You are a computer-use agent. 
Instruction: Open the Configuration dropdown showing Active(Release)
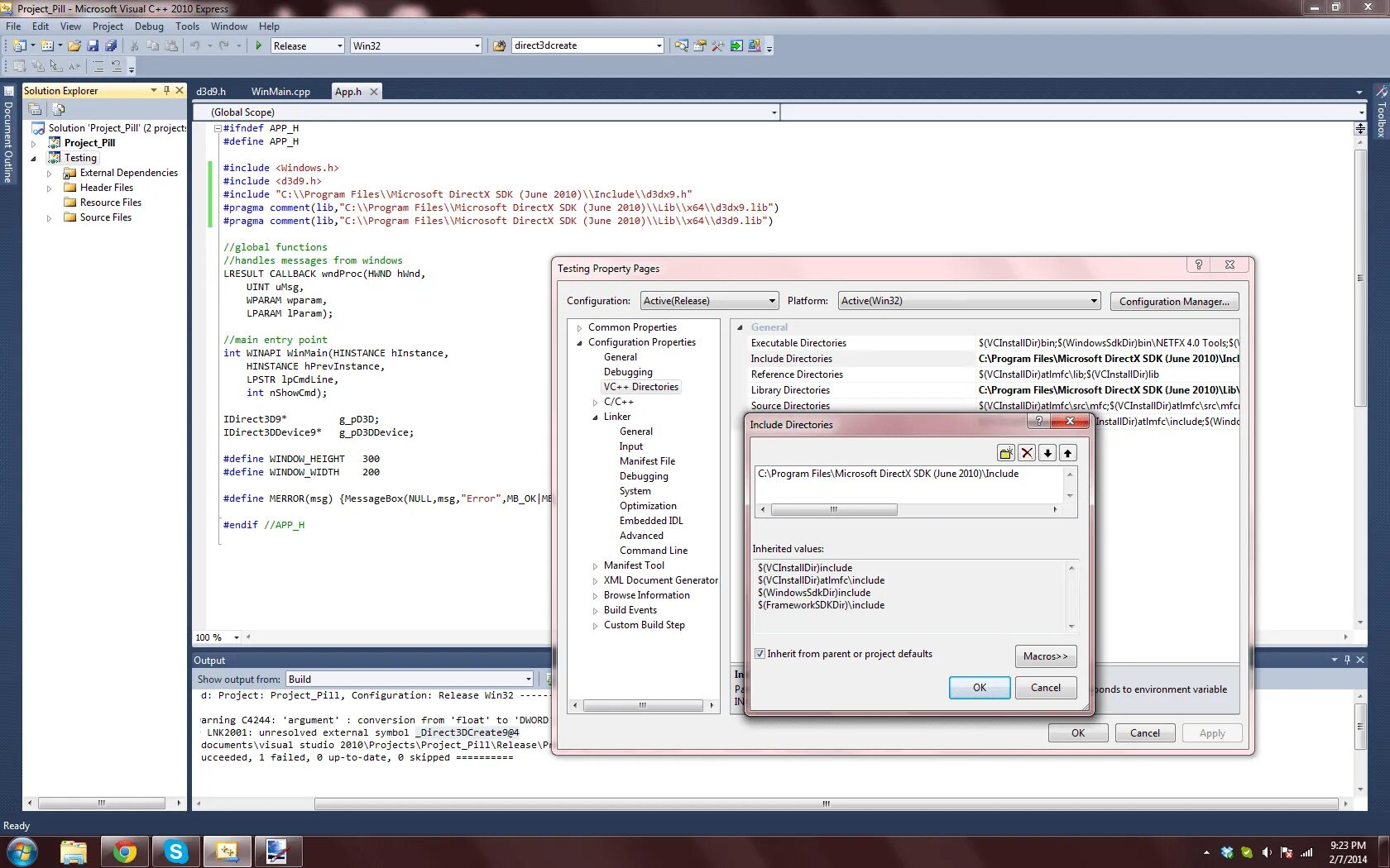click(x=709, y=301)
